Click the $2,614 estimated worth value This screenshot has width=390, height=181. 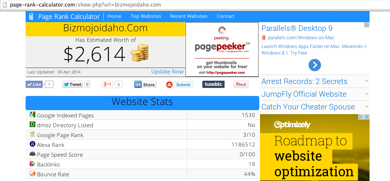pyautogui.click(x=95, y=54)
